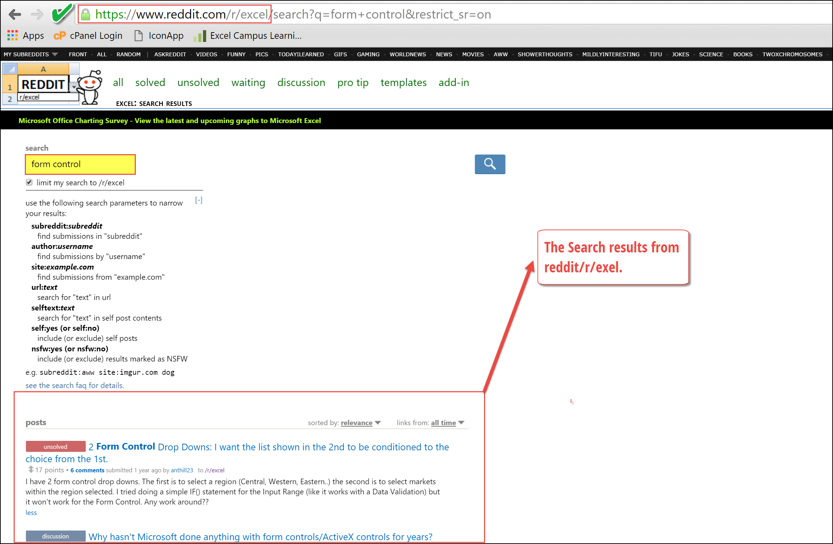Click the blue discussion flair tag

tap(55, 536)
